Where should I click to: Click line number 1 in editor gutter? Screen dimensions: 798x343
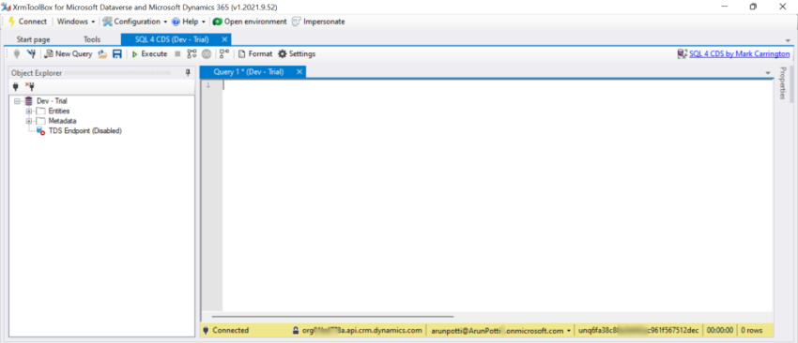pyautogui.click(x=207, y=85)
